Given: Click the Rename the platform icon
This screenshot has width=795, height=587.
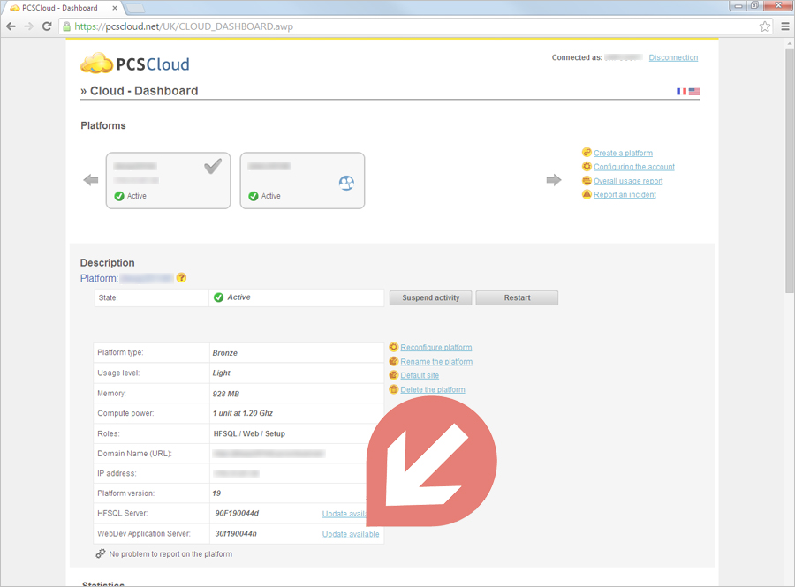Looking at the screenshot, I should 393,361.
